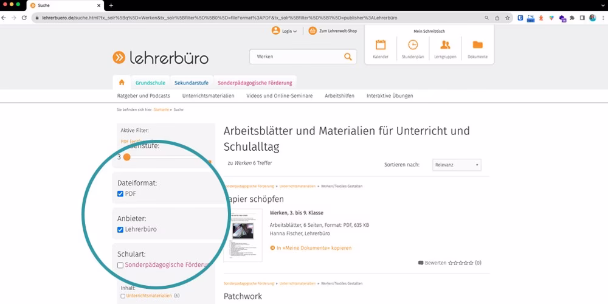Click the search magnifier icon in site search box
This screenshot has height=304, width=608.
click(348, 57)
